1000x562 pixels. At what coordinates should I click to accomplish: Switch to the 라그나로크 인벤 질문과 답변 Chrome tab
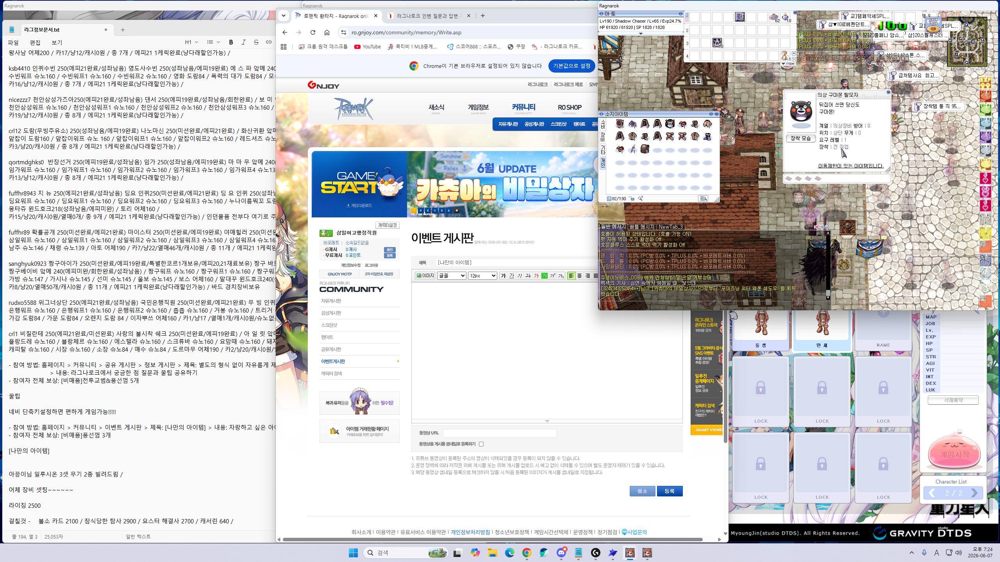pos(429,16)
